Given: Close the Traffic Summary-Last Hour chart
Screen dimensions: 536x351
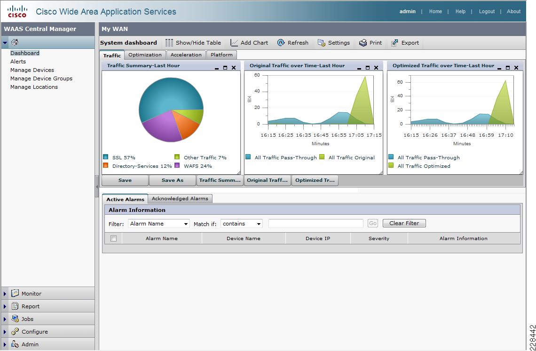Looking at the screenshot, I should pos(234,68).
